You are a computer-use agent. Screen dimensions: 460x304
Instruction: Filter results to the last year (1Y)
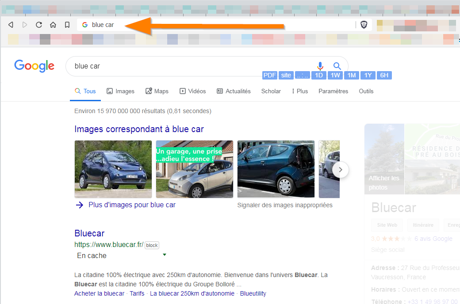pos(368,76)
